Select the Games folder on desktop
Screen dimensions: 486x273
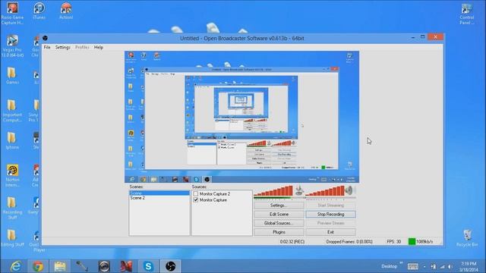[x=12, y=76]
